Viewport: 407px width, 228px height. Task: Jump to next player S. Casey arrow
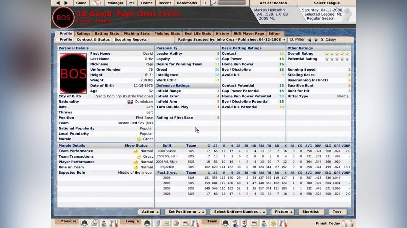tap(316, 40)
